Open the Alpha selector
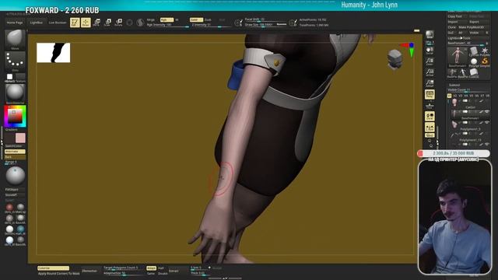The image size is (498, 280). (x=10, y=78)
